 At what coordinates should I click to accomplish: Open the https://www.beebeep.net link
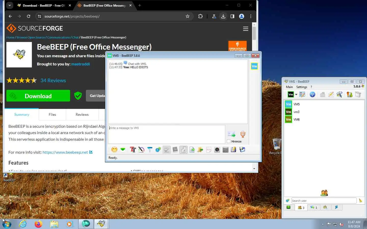[x=65, y=152]
